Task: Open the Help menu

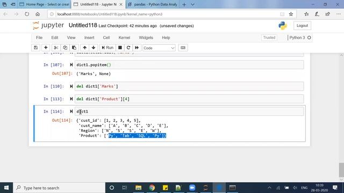Action: click(166, 38)
